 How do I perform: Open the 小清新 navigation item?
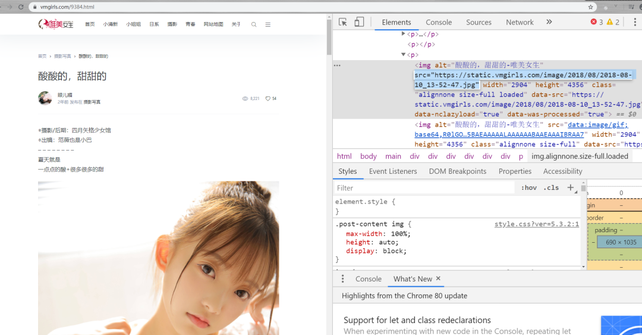click(x=110, y=24)
